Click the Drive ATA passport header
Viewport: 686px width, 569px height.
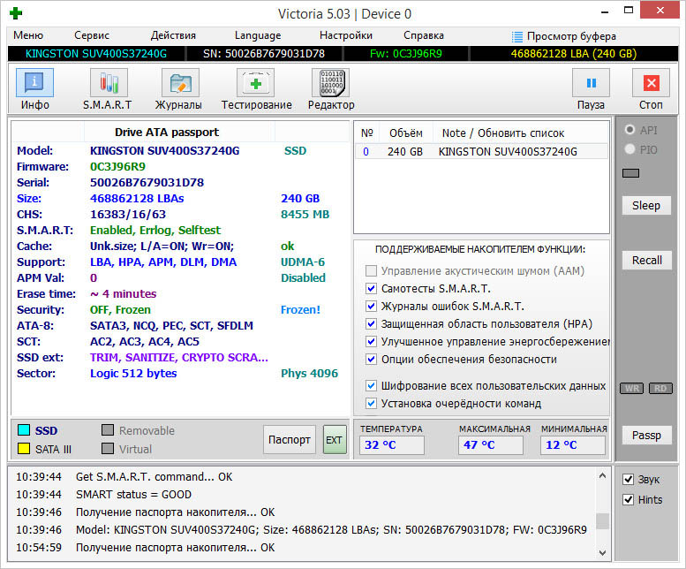[x=167, y=133]
